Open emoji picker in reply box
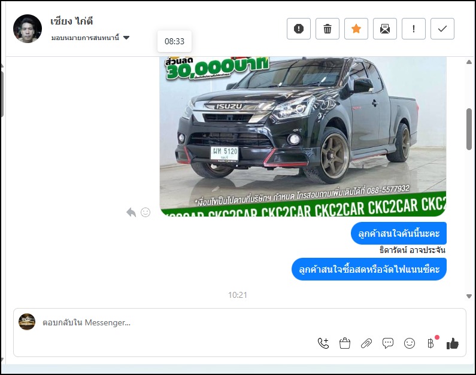Screen dimensions: 476x375 (x=409, y=343)
